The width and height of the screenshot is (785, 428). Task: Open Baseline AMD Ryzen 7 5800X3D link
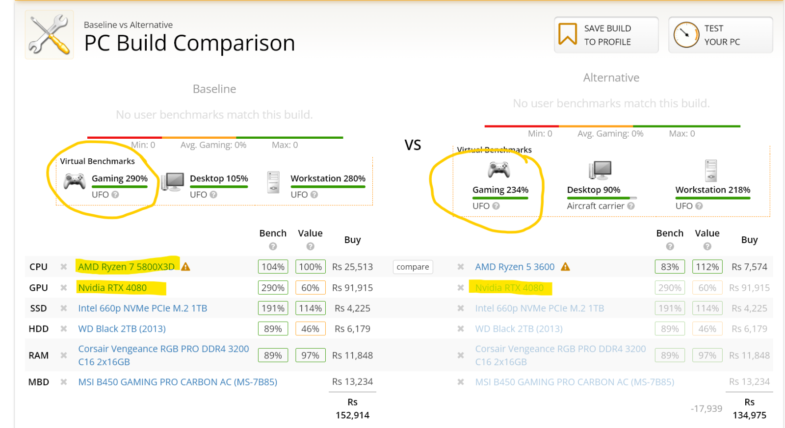126,267
